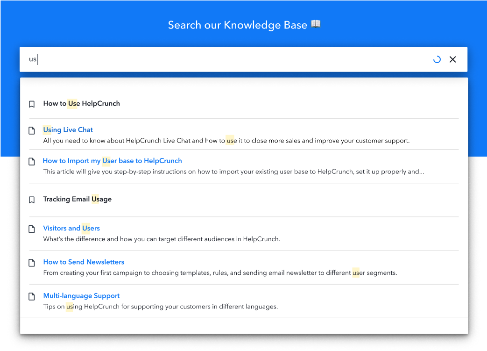Click document icon beside Visitors and Users
The width and height of the screenshot is (487, 351).
coord(32,229)
